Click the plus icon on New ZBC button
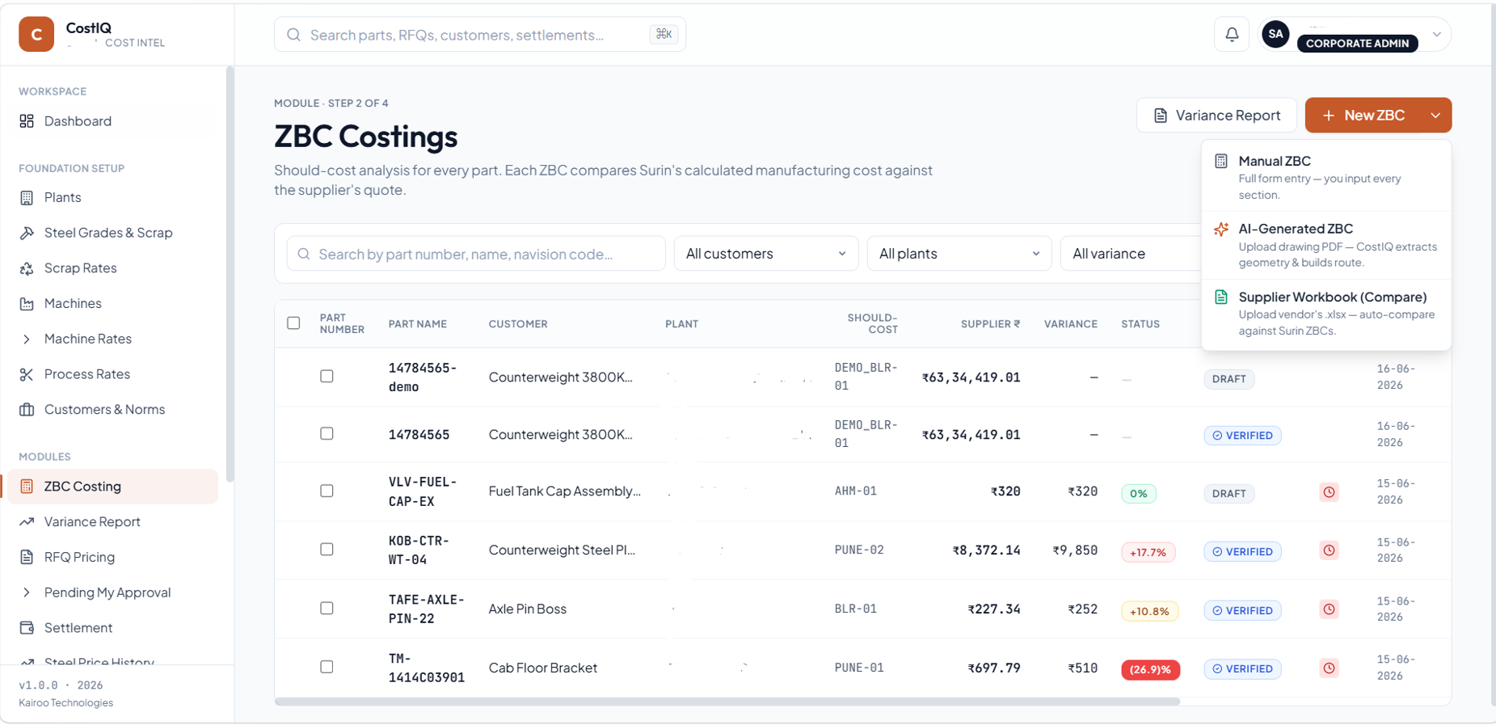This screenshot has height=725, width=1496. click(x=1329, y=116)
